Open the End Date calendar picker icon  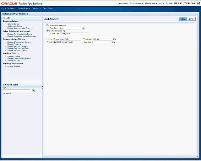tap(113, 42)
